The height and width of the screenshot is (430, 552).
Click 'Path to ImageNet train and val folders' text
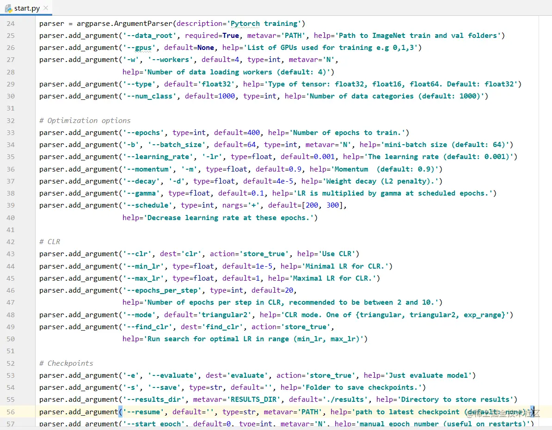point(418,36)
